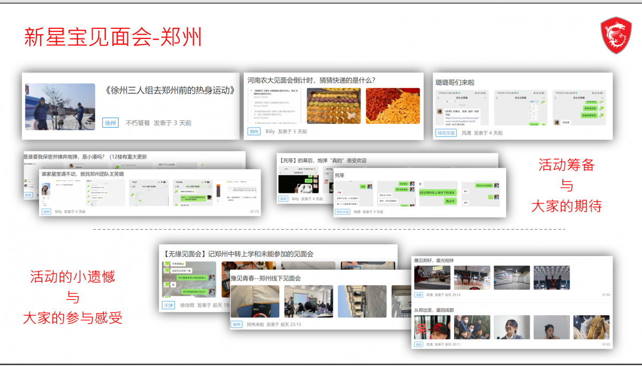The image size is (642, 366).
Task: Click author 徐诗雨
Action: point(186,306)
